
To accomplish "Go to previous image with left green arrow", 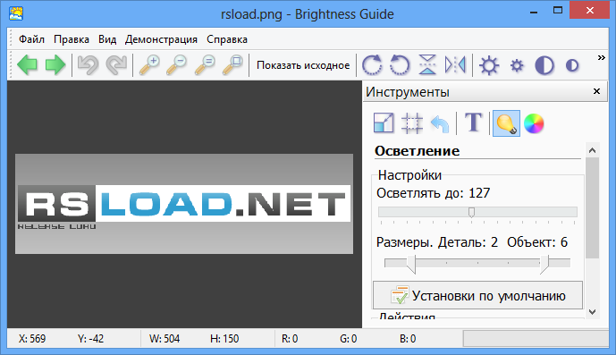I will click(x=28, y=65).
